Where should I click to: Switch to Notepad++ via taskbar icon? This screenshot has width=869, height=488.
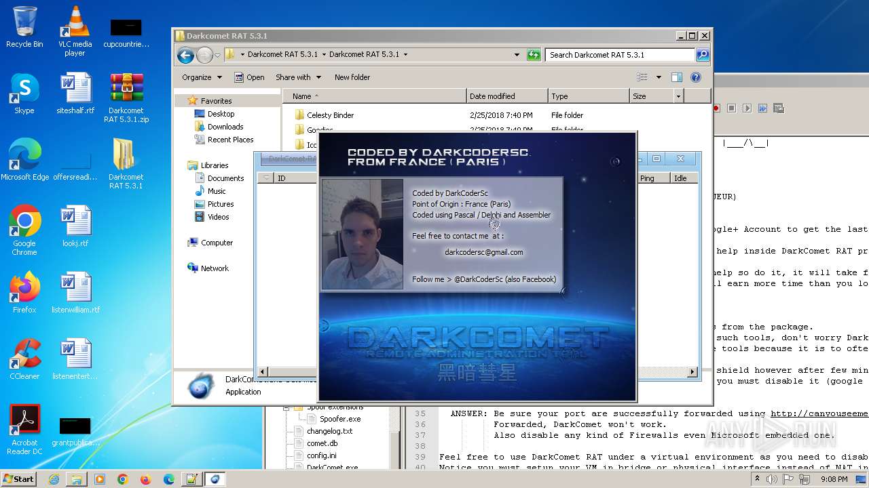(x=191, y=479)
